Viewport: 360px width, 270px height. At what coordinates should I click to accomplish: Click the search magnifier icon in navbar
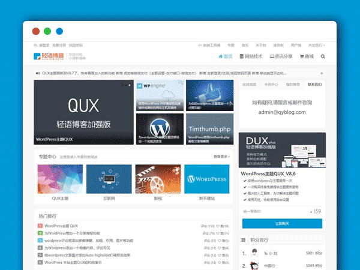(323, 56)
